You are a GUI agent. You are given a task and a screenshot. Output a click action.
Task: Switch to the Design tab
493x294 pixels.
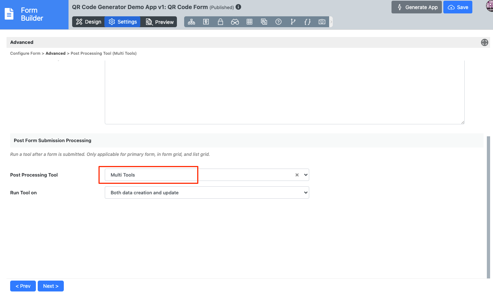(88, 22)
